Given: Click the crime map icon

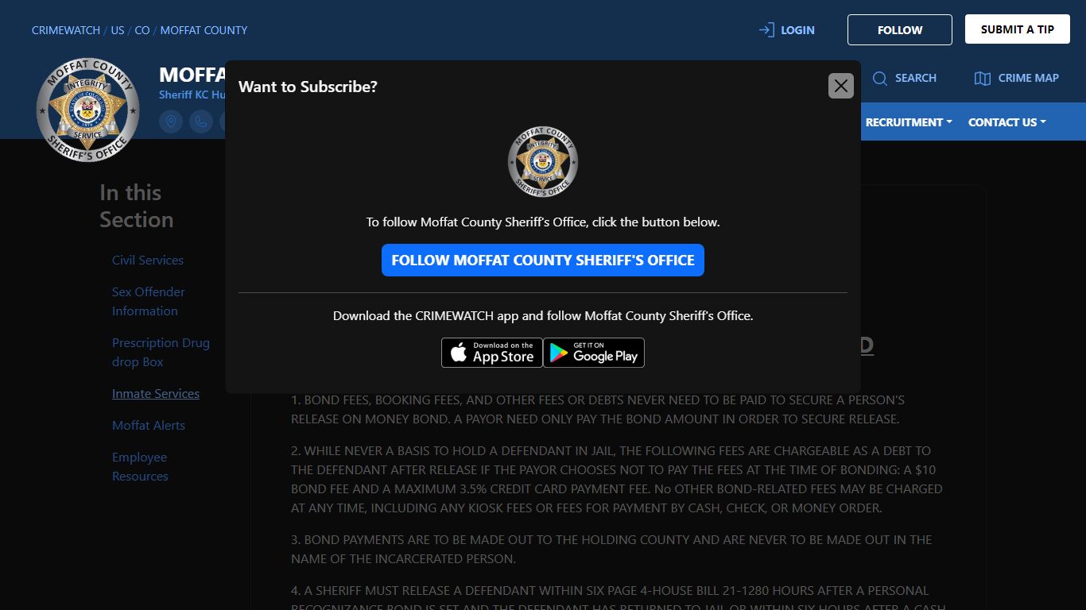Looking at the screenshot, I should point(983,78).
